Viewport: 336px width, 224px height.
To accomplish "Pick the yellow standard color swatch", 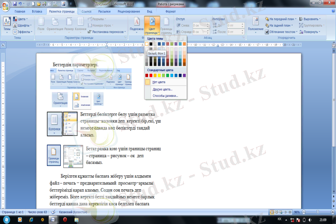I will tap(160, 75).
